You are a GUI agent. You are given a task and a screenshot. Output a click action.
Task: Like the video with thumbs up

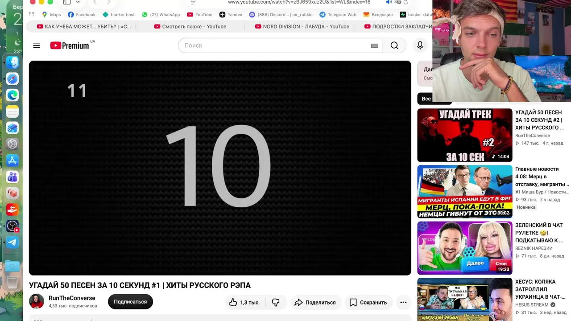coord(244,302)
